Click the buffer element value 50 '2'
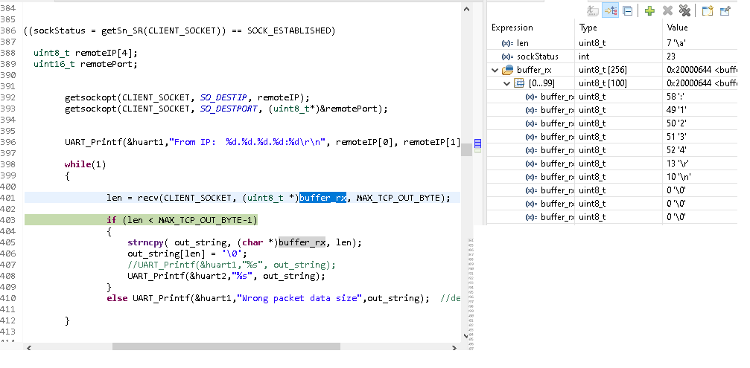Image resolution: width=750 pixels, height=368 pixels. [676, 123]
